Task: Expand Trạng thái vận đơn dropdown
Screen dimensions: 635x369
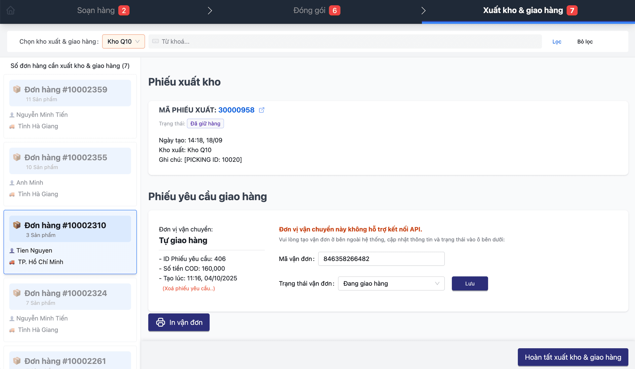Action: pyautogui.click(x=391, y=283)
